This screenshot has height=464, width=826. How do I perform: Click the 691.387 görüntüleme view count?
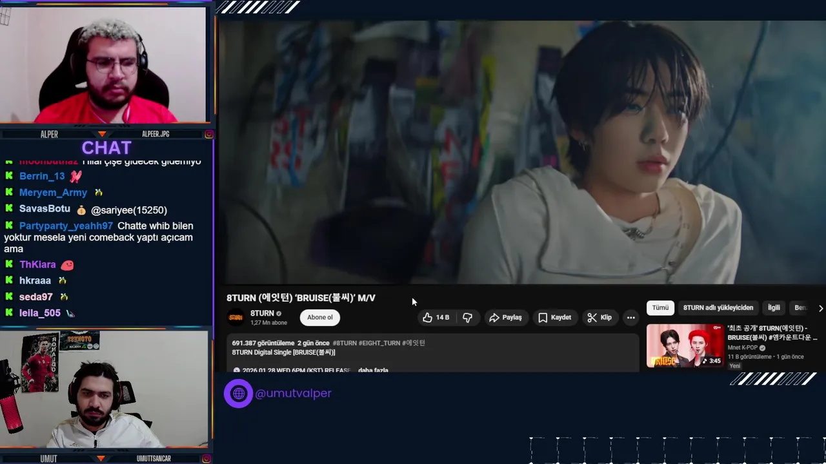[x=263, y=343]
